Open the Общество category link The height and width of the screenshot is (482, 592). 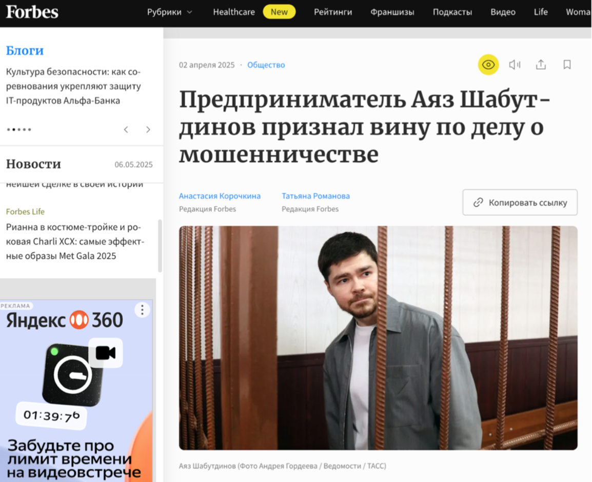tap(266, 65)
